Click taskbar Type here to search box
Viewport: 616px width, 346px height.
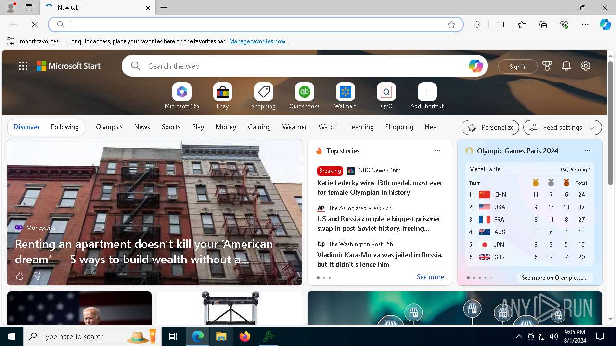[92, 336]
